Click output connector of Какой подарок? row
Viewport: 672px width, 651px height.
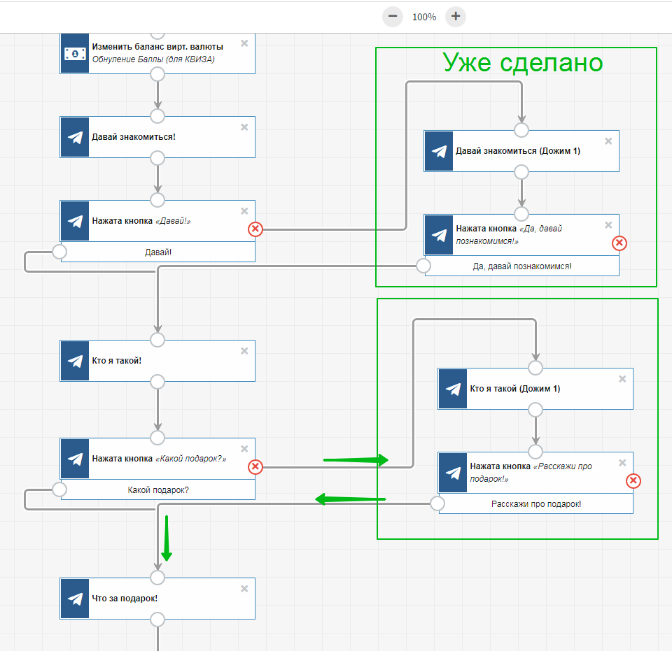[x=59, y=489]
